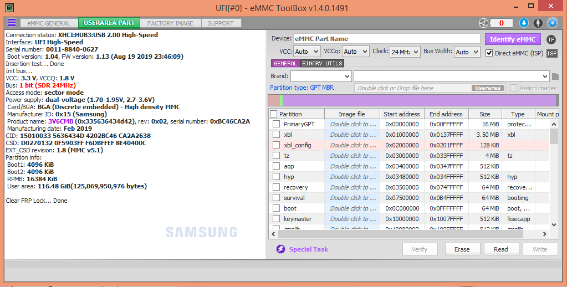Screen dimensions: 567x287
Task: Click the globe network icon
Action: coord(483,23)
